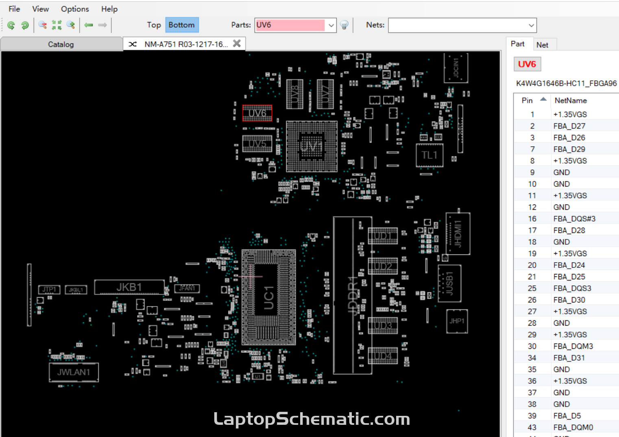Image resolution: width=619 pixels, height=437 pixels.
Task: Select pin 26 net FBA_D30
Action: [x=566, y=300]
